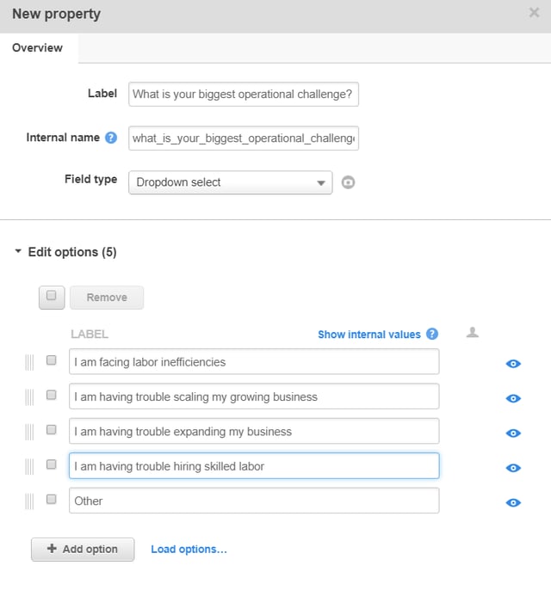Click drag handle for hiring skilled labor option
The height and width of the screenshot is (590, 551).
tap(29, 467)
